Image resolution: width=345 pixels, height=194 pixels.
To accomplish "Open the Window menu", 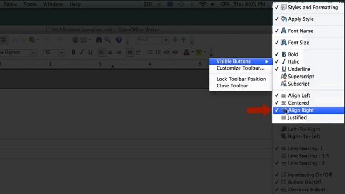I will (53, 4).
